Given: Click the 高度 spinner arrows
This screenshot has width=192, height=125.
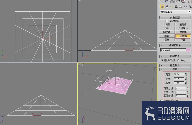Looking at the screenshot, I should 185,83.
